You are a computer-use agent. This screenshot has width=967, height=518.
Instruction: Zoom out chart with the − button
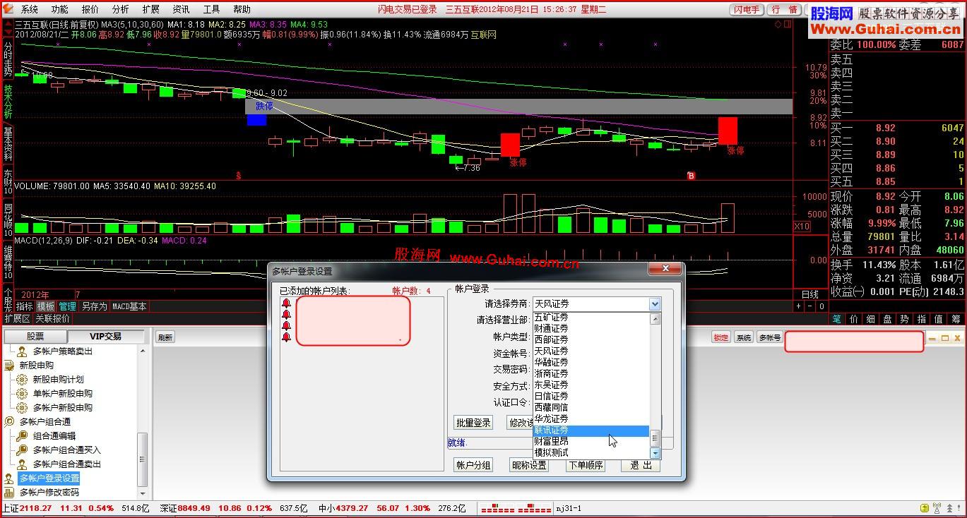[x=810, y=306]
